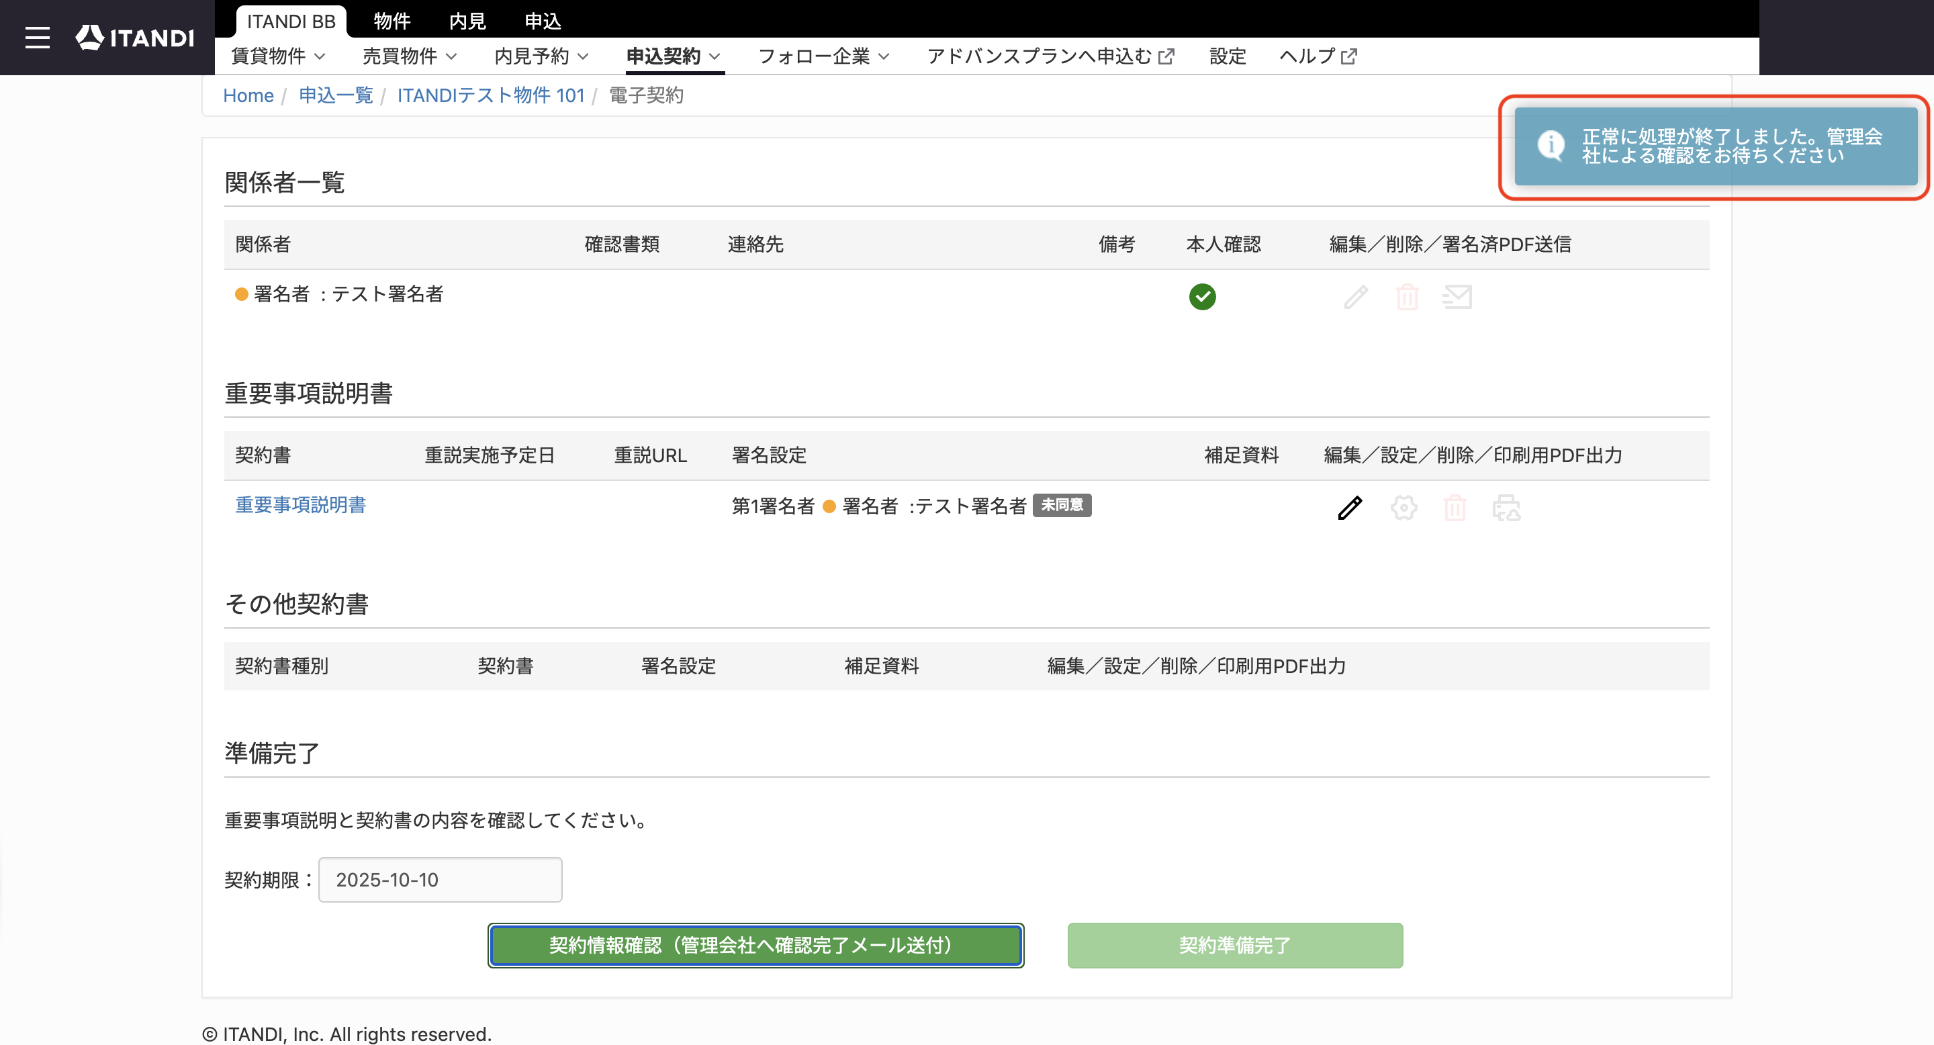
Task: Click the 重説実施予定日 column header
Action: point(490,456)
